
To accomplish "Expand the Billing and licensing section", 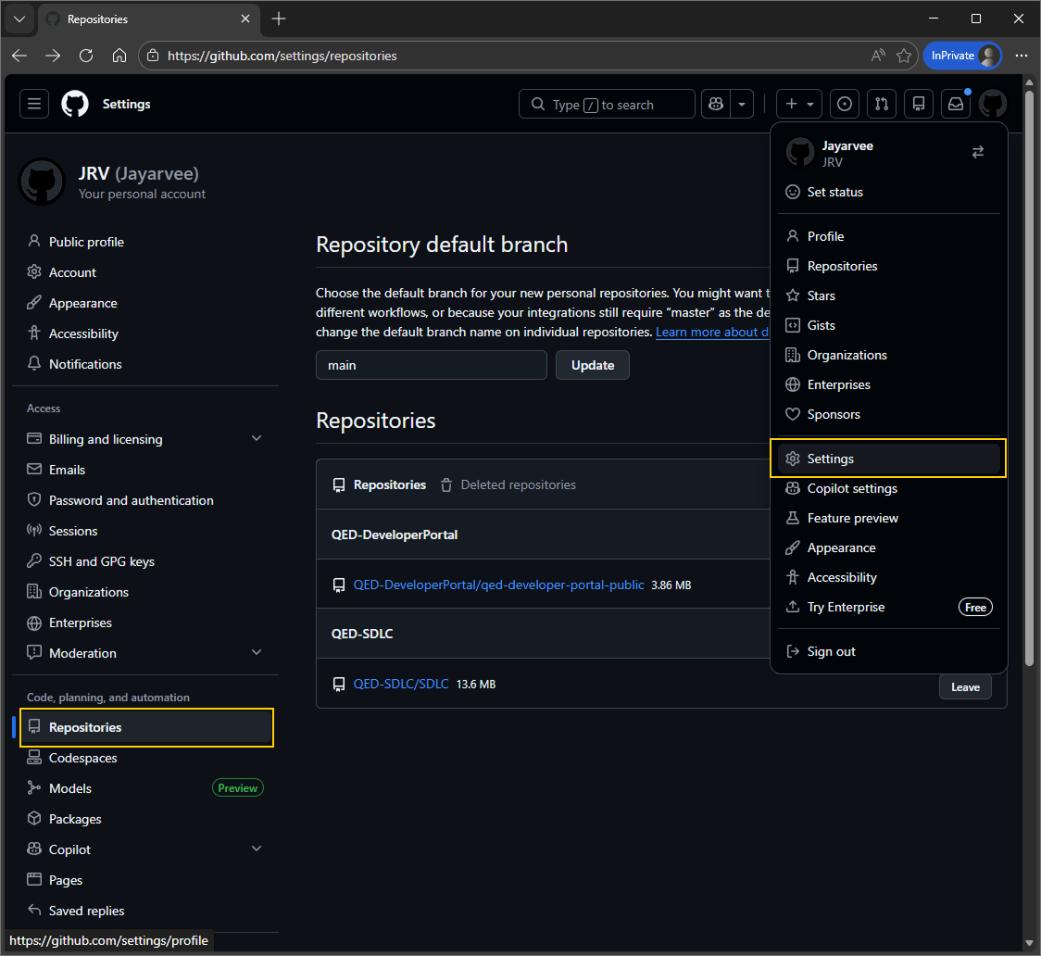I will tap(257, 439).
